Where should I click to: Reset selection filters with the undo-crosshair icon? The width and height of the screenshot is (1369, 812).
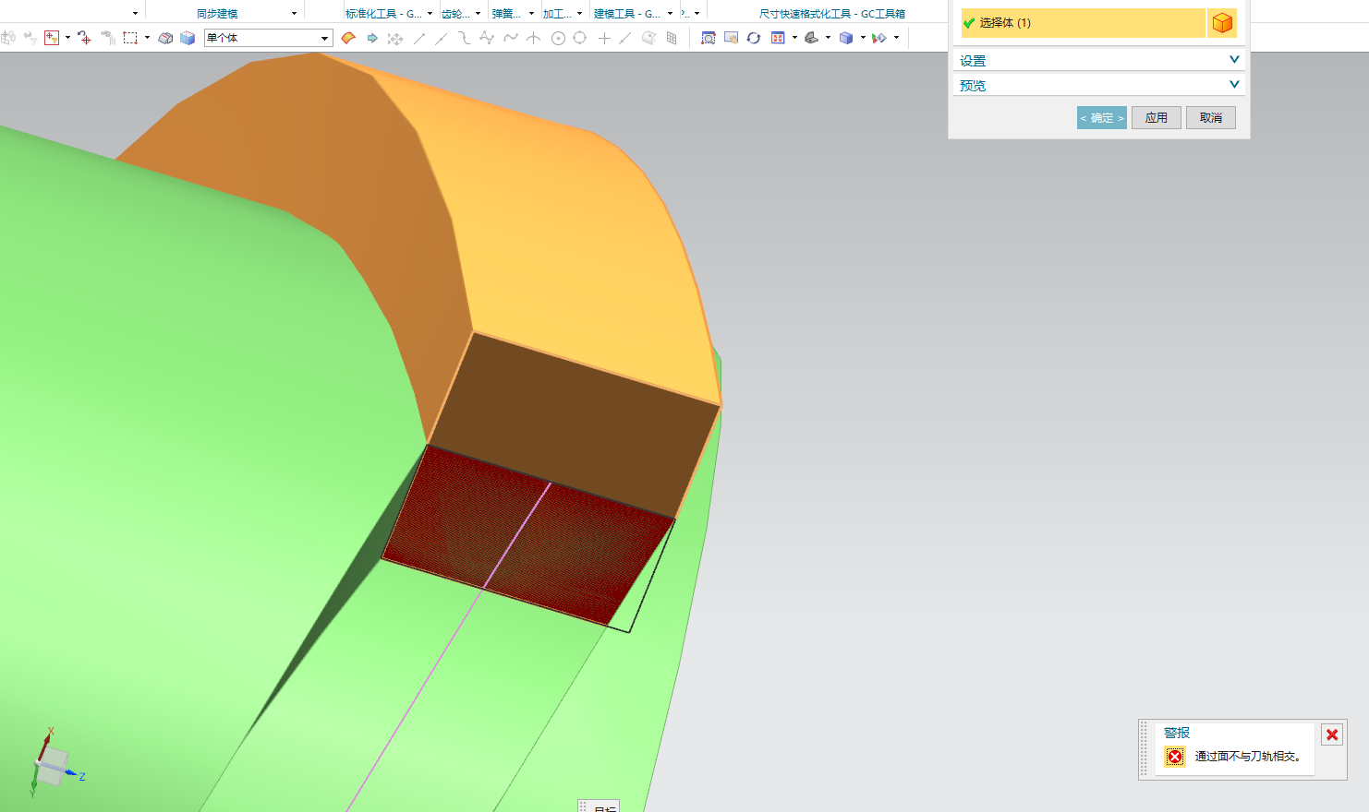point(84,38)
